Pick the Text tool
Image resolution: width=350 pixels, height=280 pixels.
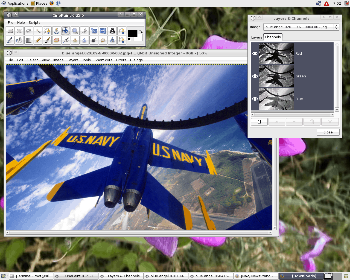112,31
